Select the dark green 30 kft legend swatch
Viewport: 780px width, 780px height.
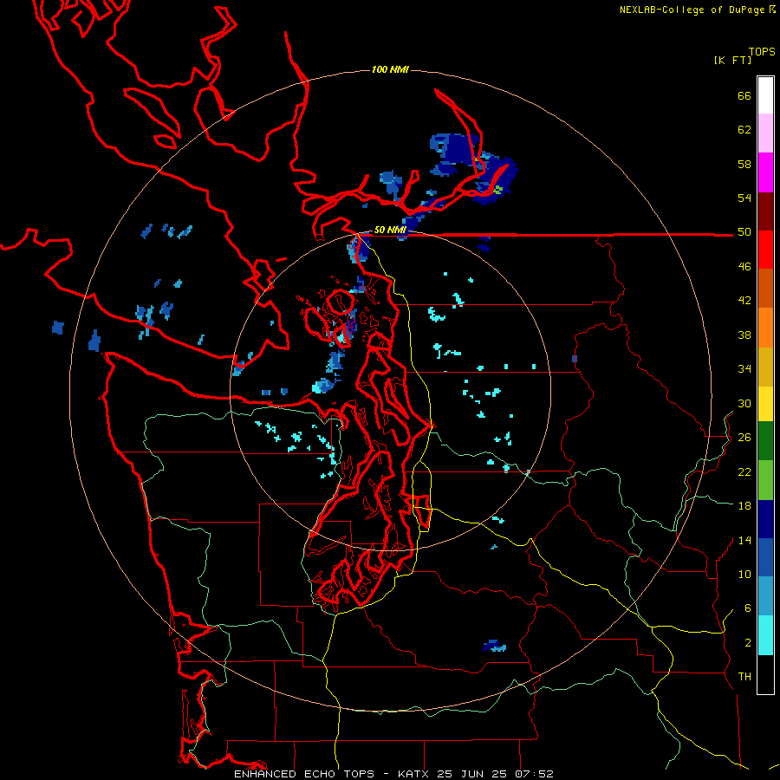click(x=765, y=441)
